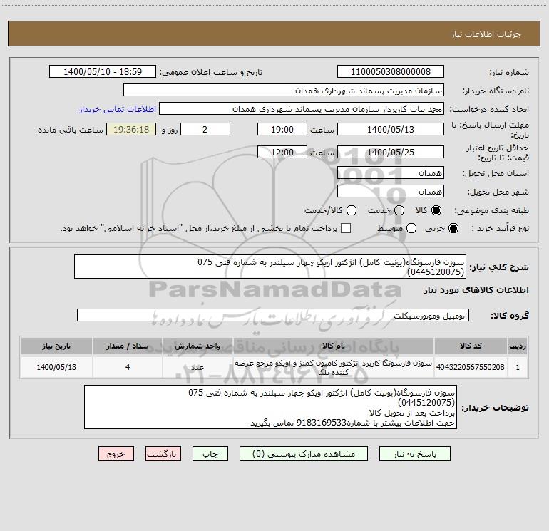Click the اطلاعات کالاهای مورد نیاز heading
The image size is (549, 531).
(476, 290)
